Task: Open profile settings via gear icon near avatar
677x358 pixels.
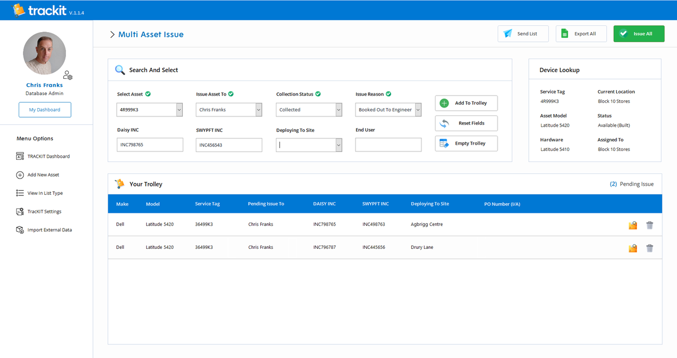Action: pos(68,75)
